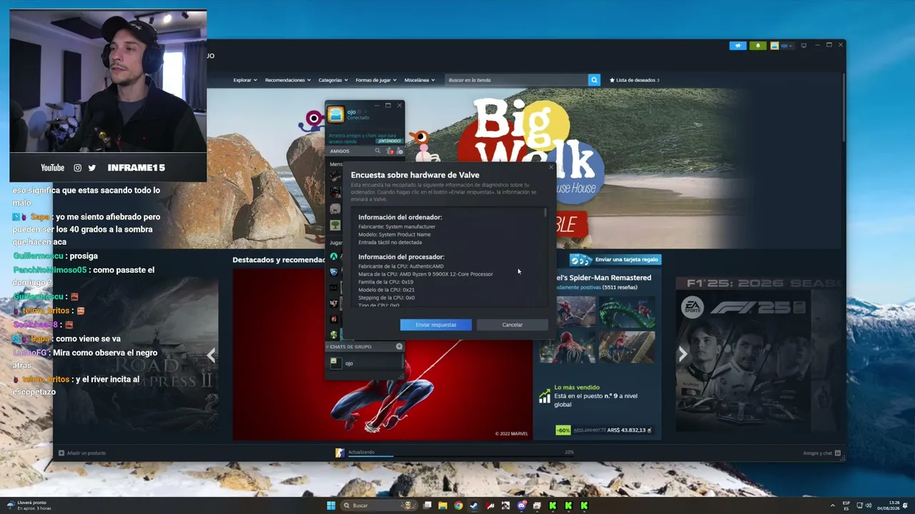Expand Formas de jugar menu
Screen dimensions: 915x514
[375, 80]
